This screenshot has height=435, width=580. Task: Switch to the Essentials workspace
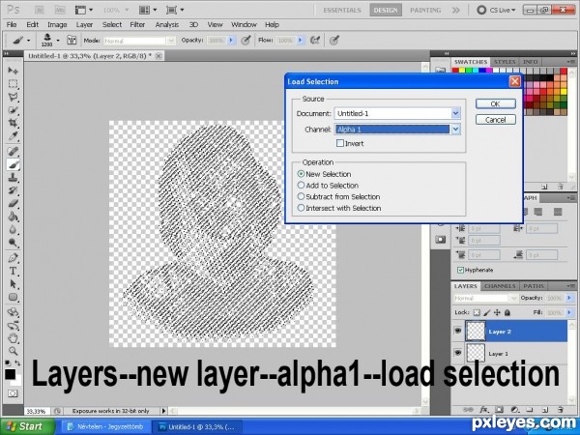coord(342,11)
